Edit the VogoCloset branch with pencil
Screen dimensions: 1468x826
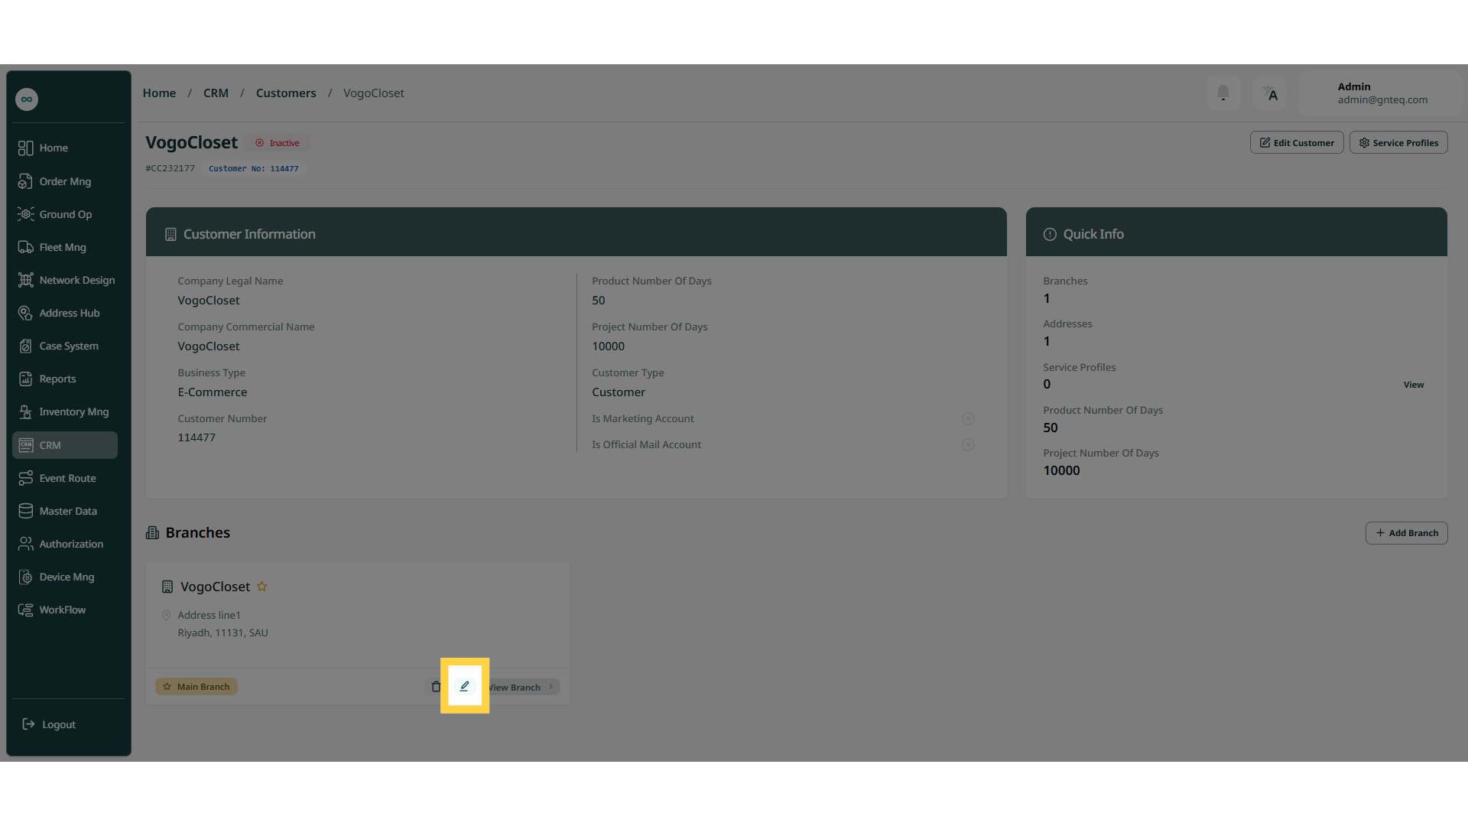464,686
